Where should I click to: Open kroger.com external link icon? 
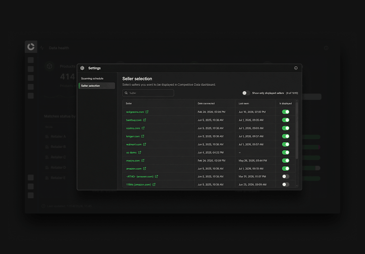click(x=143, y=136)
